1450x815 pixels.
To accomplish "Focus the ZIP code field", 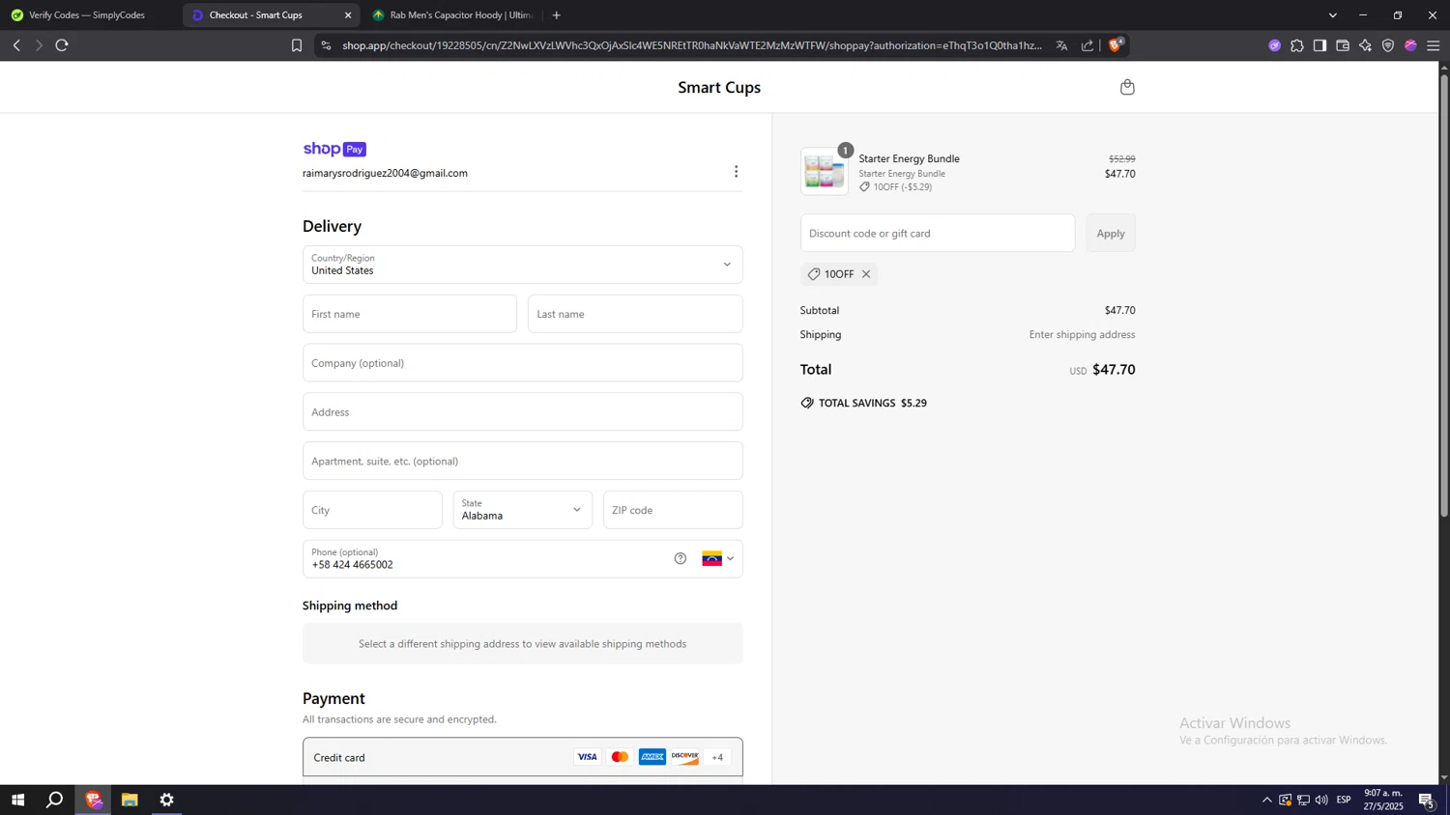I will point(673,510).
